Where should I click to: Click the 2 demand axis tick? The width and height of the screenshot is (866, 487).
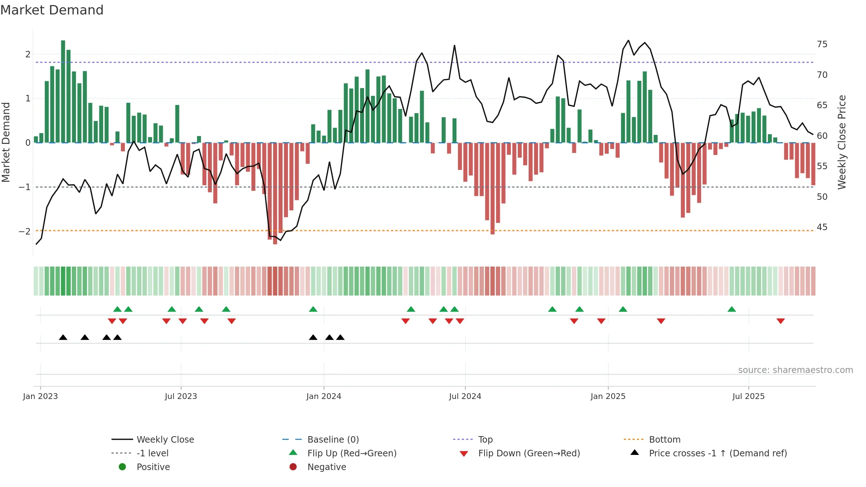(28, 54)
